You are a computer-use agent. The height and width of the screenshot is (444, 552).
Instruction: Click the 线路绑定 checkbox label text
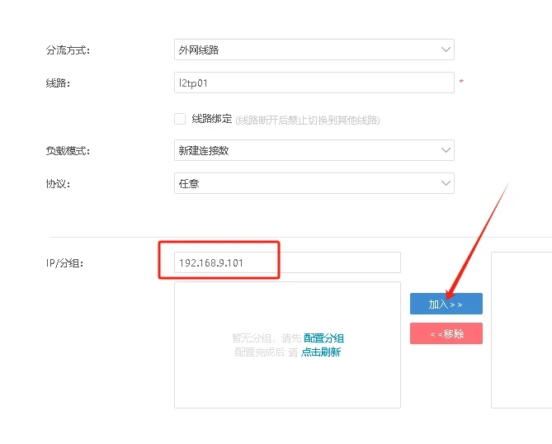tap(211, 119)
